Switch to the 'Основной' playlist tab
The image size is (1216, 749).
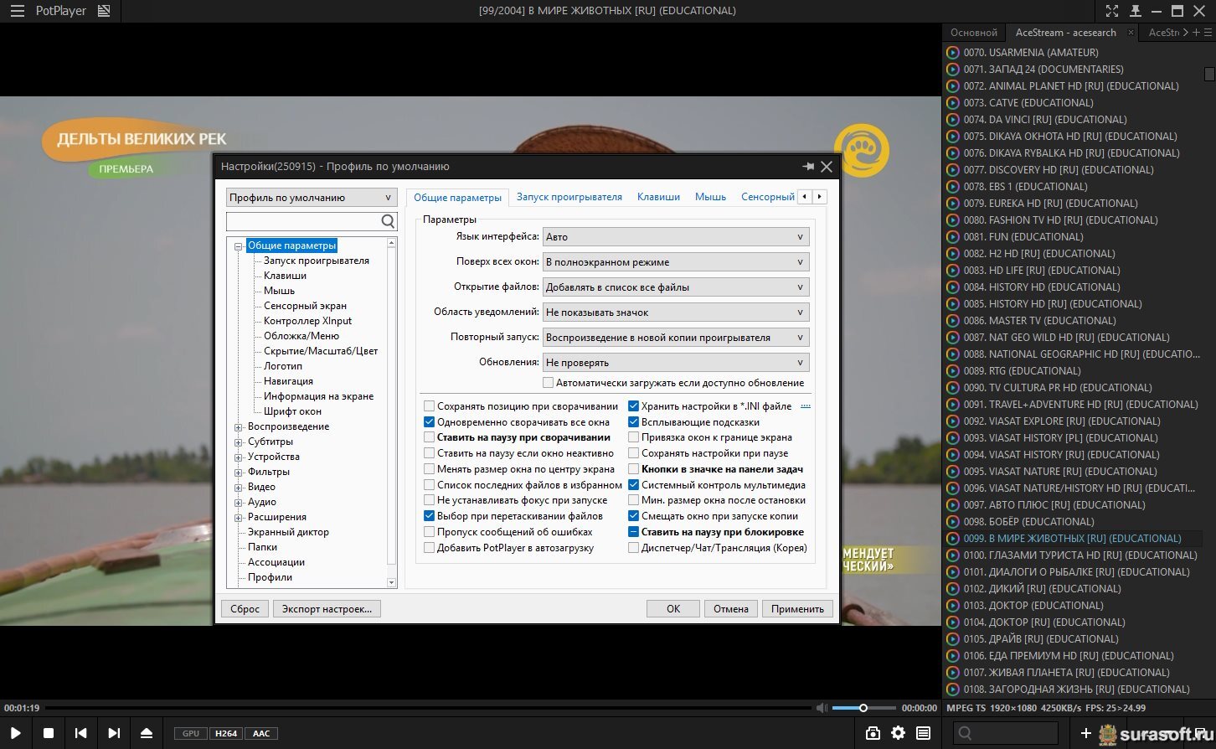973,33
